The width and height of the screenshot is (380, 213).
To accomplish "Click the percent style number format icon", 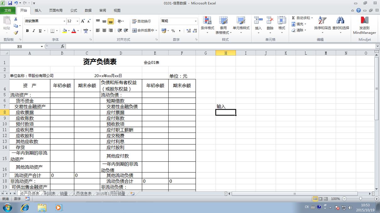I will [173, 31].
